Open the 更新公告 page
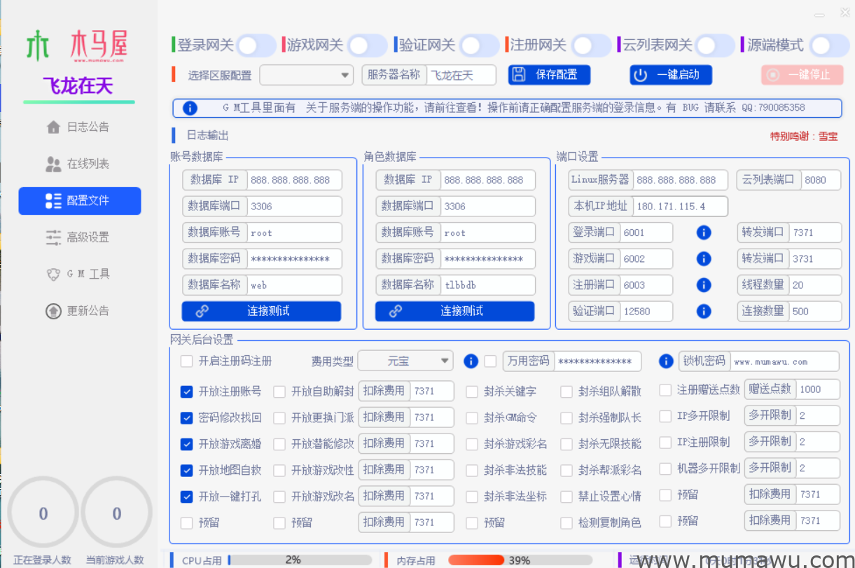Viewport: 855px width, 568px height. 78,310
